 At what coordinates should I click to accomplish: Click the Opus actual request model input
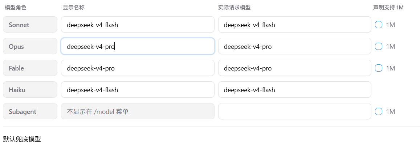[295, 46]
